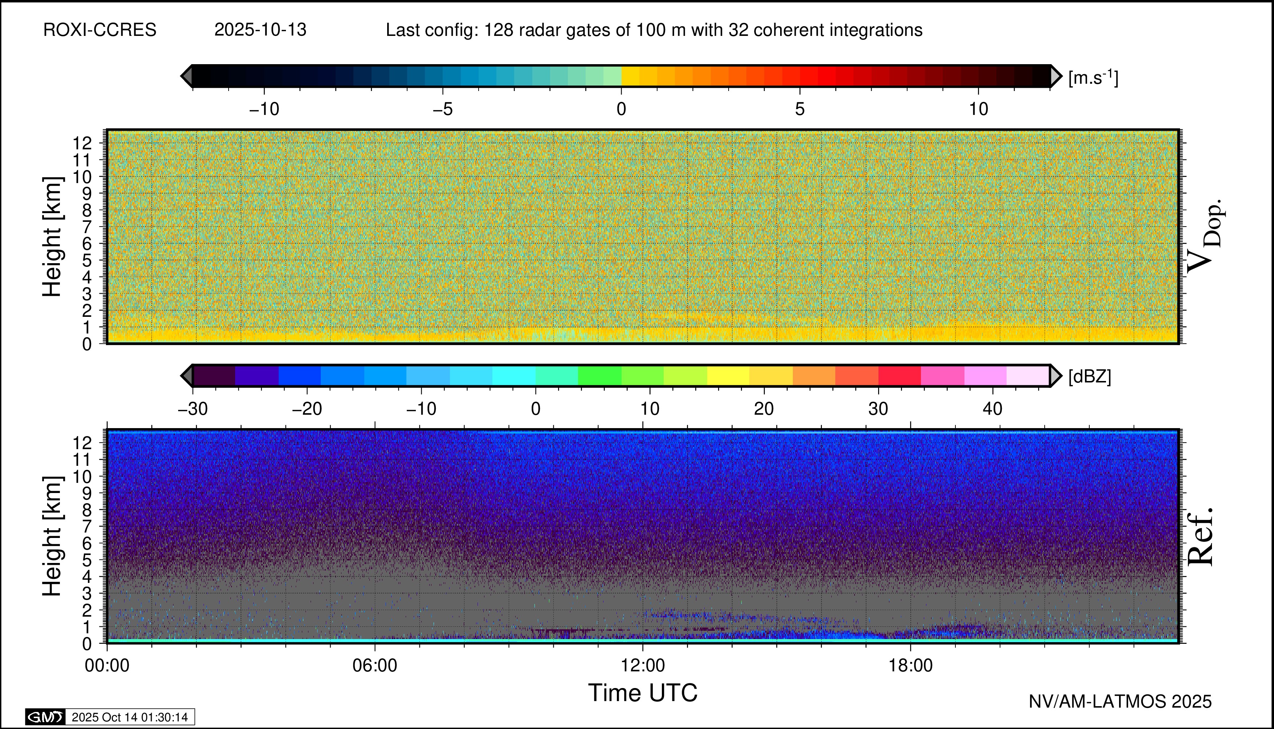Image resolution: width=1274 pixels, height=729 pixels.
Task: Click the Time UTC axis title
Action: tap(643, 693)
